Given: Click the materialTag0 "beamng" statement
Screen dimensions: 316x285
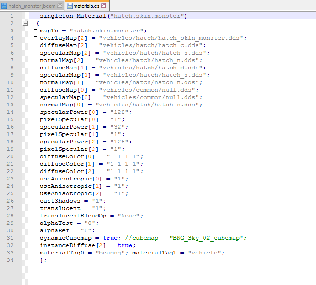Looking at the screenshot, I should point(84,253).
